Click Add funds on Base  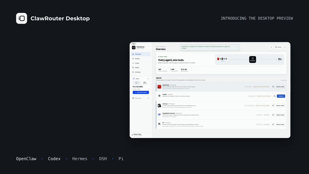click(x=141, y=92)
